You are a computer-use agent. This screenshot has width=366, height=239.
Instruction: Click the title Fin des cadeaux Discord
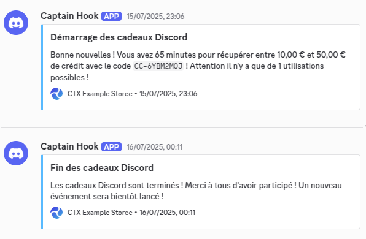102,168
